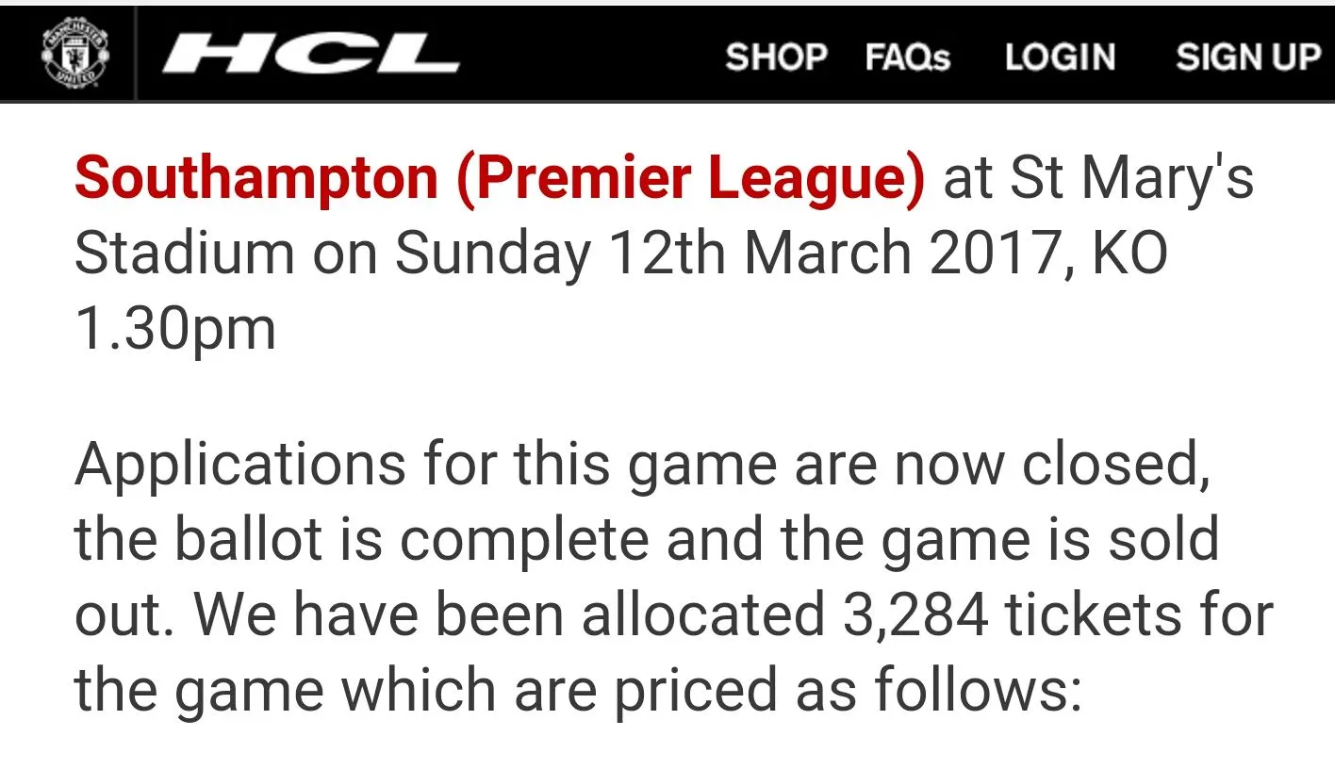The height and width of the screenshot is (769, 1335).
Task: Click the 1.30pm kick-off time text
Action: pyautogui.click(x=175, y=331)
